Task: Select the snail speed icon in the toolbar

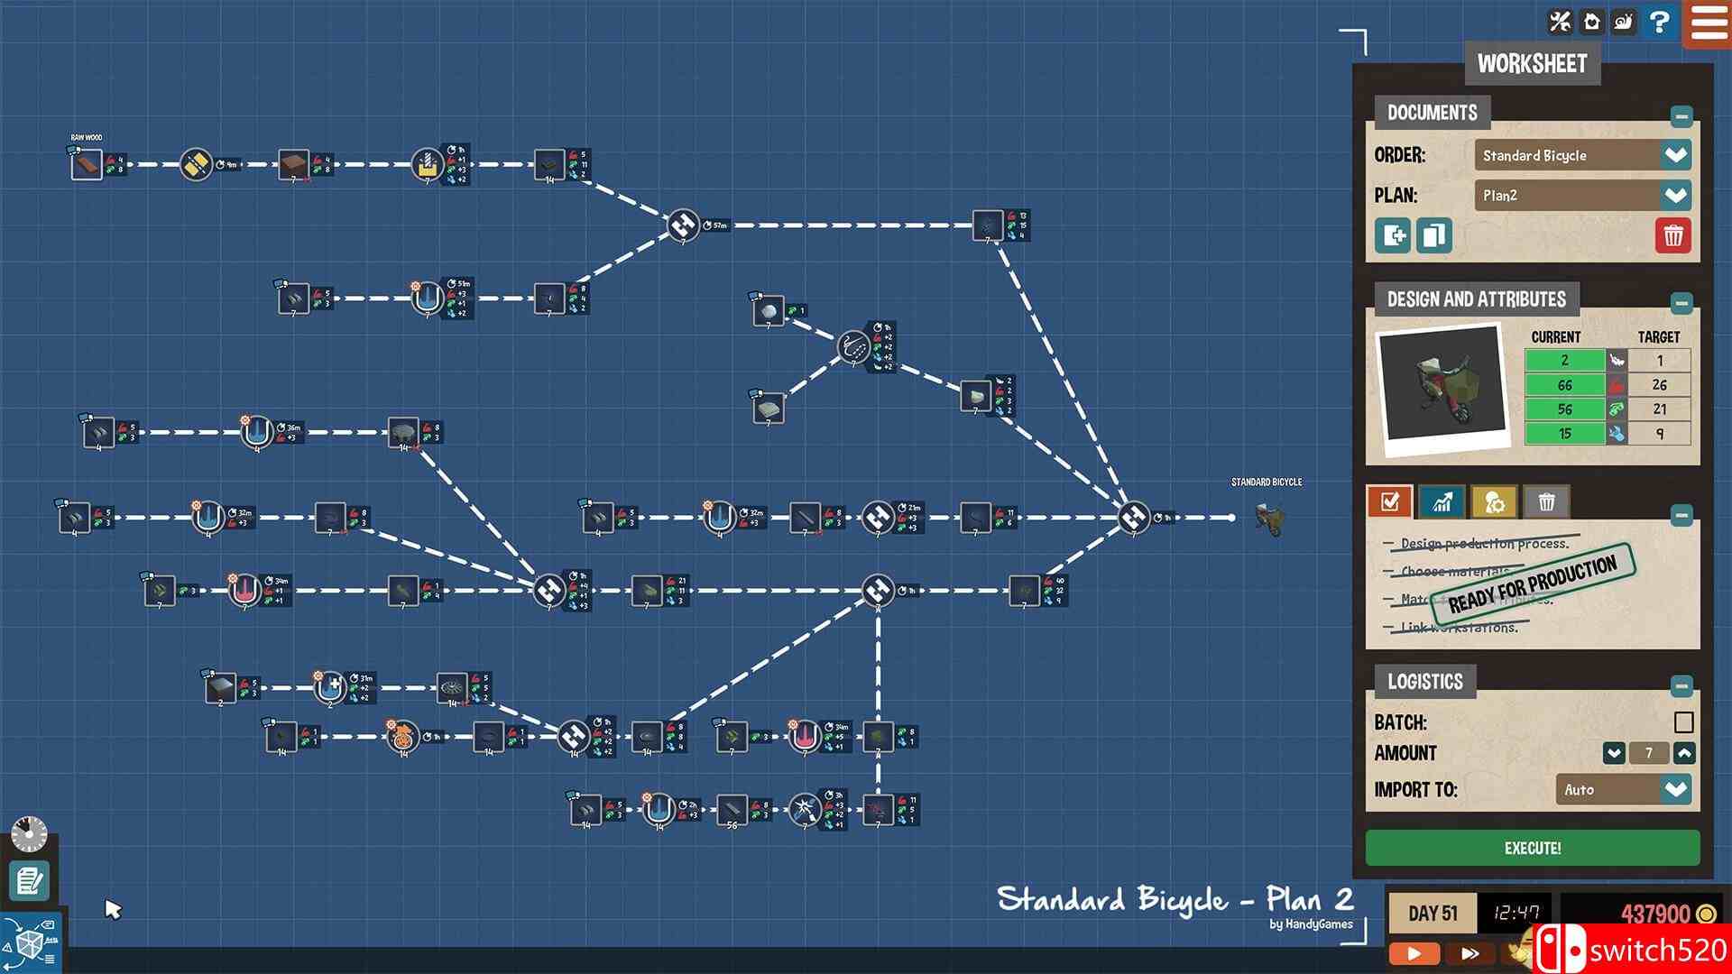Action: click(1624, 20)
